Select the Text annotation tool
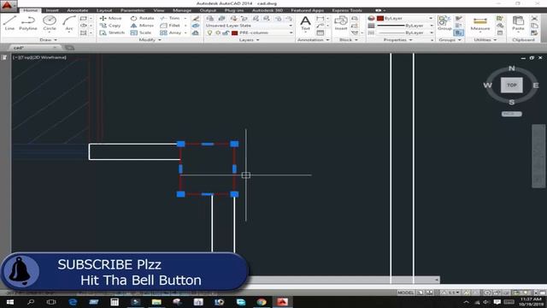547x308 pixels. (305, 23)
